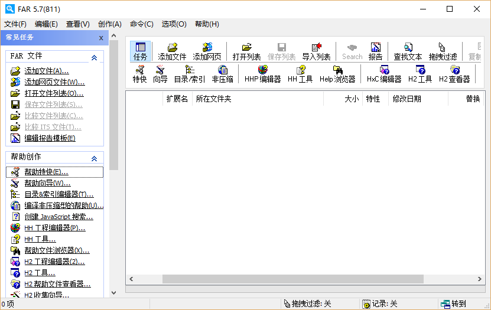
Task: Open the 选项(O) menu
Action: click(174, 24)
